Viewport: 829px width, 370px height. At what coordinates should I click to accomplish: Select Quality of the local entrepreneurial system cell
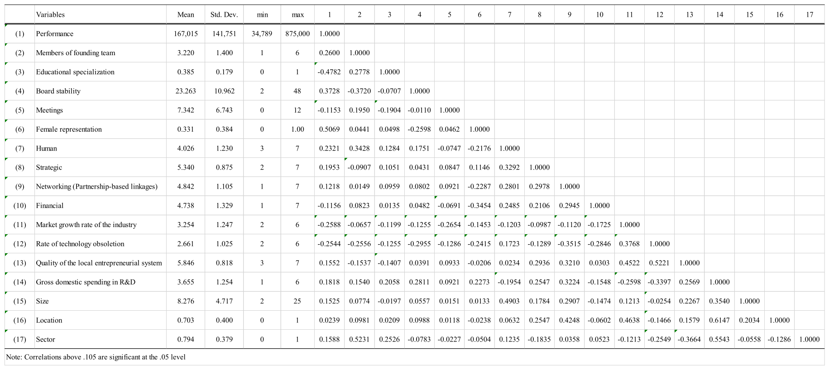[99, 263]
